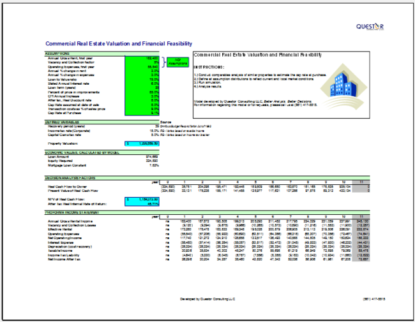415x322 pixels.
Task: Click the Questor logo
Action: click(x=370, y=26)
